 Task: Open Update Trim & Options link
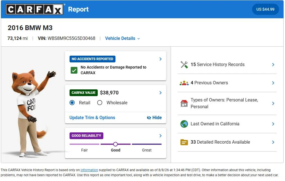click(92, 117)
